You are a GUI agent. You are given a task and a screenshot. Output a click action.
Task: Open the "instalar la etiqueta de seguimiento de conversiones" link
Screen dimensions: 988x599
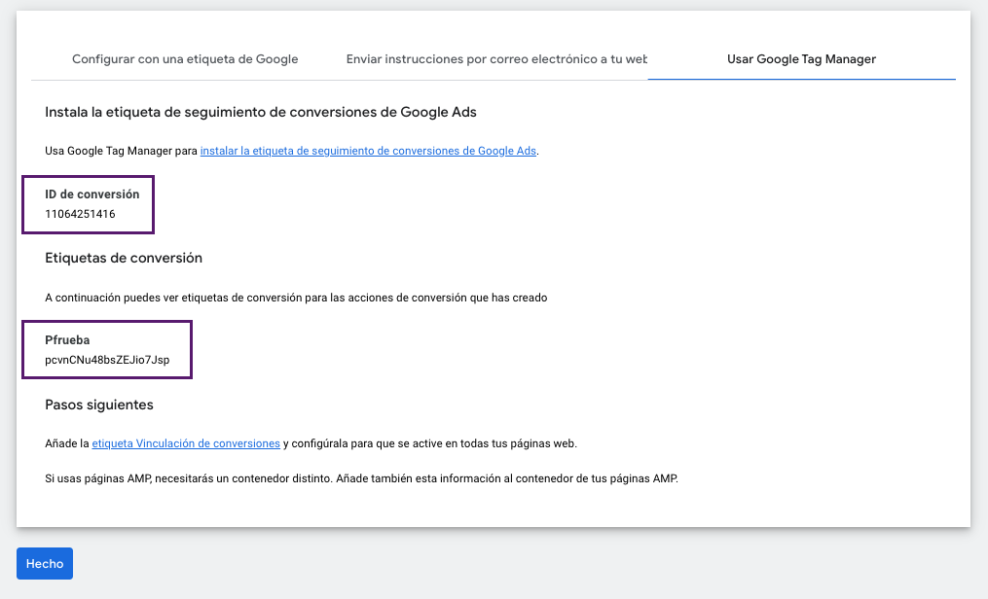[368, 151]
